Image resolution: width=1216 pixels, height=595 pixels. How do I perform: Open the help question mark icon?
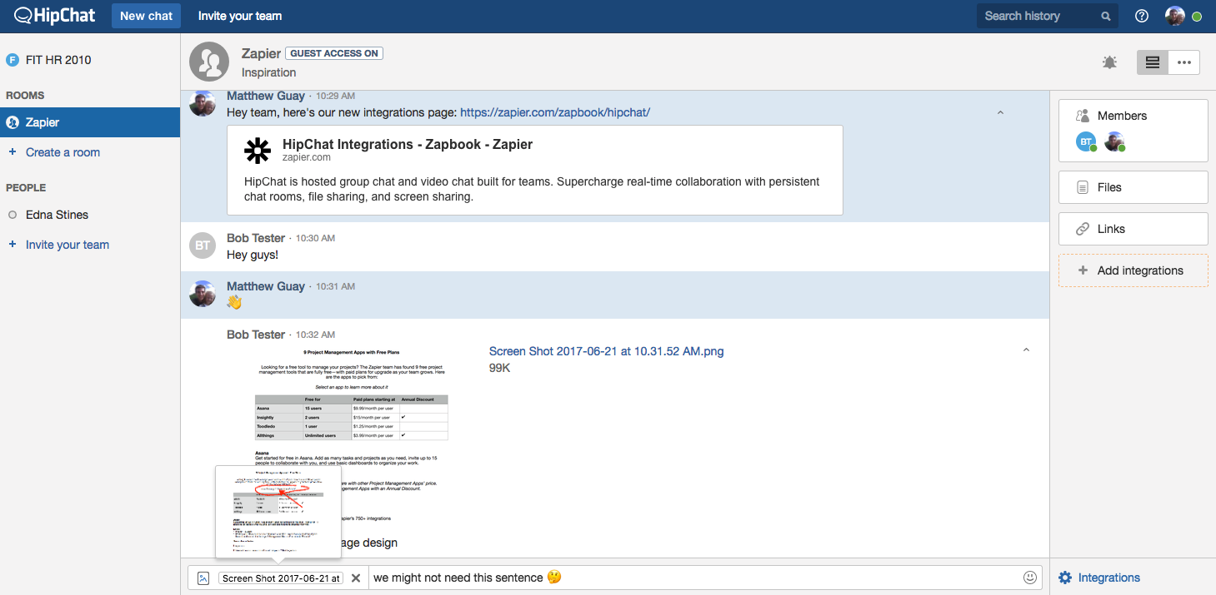[1142, 16]
